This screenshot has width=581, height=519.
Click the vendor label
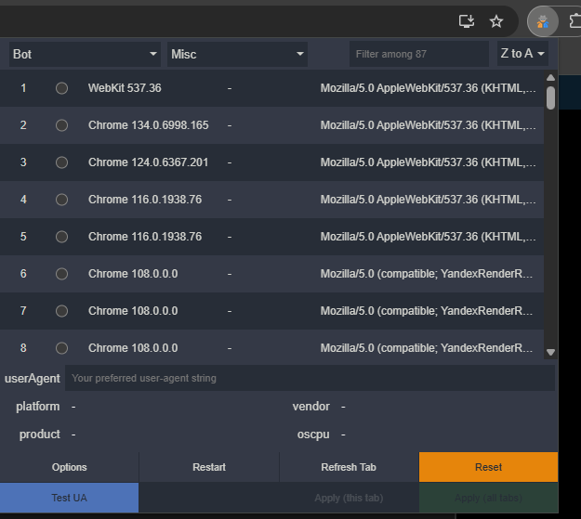click(310, 407)
